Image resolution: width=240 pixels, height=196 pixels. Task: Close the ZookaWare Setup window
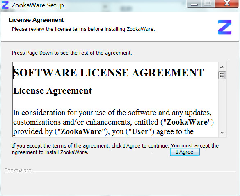pos(227,4)
